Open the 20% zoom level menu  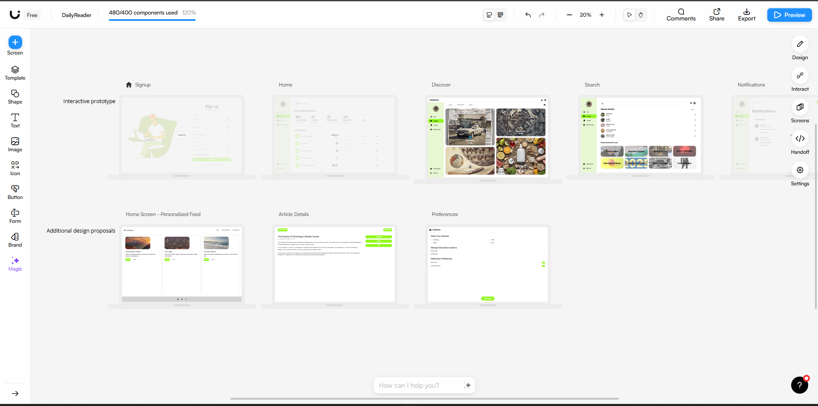point(585,15)
